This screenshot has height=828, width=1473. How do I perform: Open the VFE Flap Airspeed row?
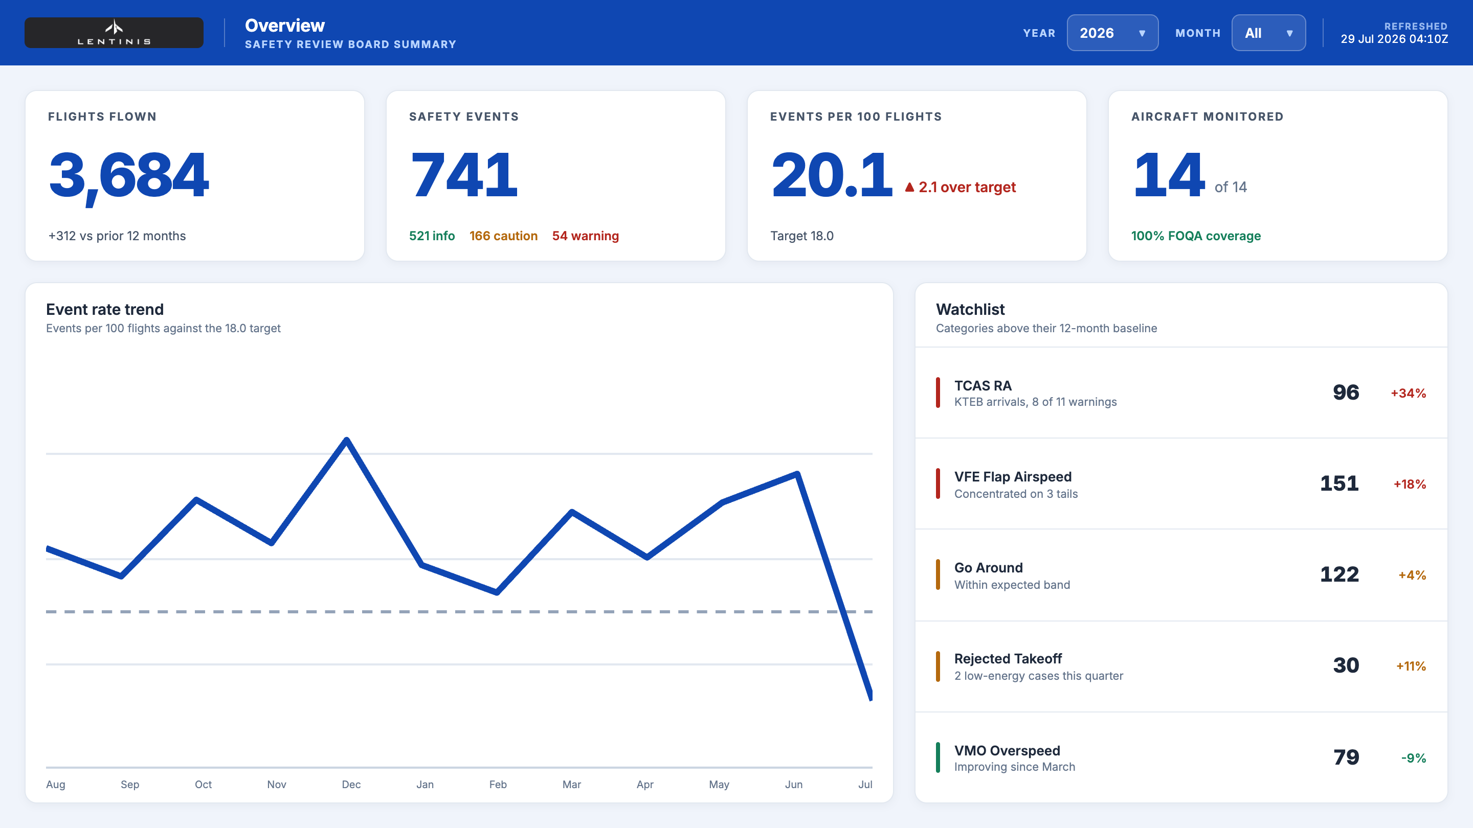click(1181, 484)
